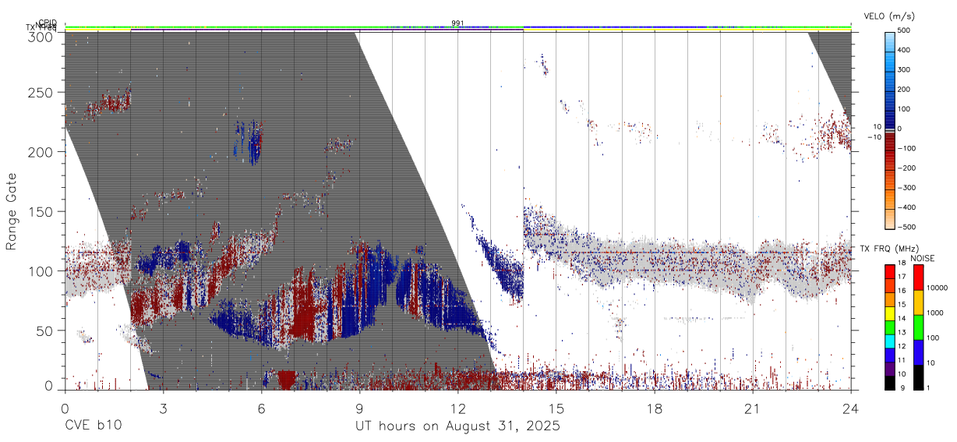Click the green noise strip above the plot
The image size is (957, 442).
tap(457, 26)
